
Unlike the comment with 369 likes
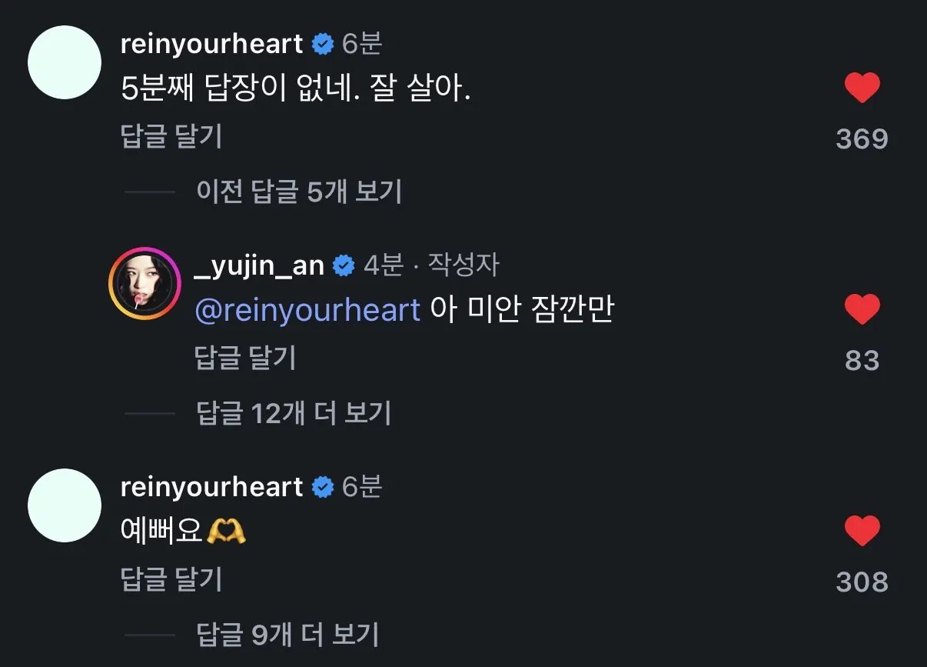(862, 88)
